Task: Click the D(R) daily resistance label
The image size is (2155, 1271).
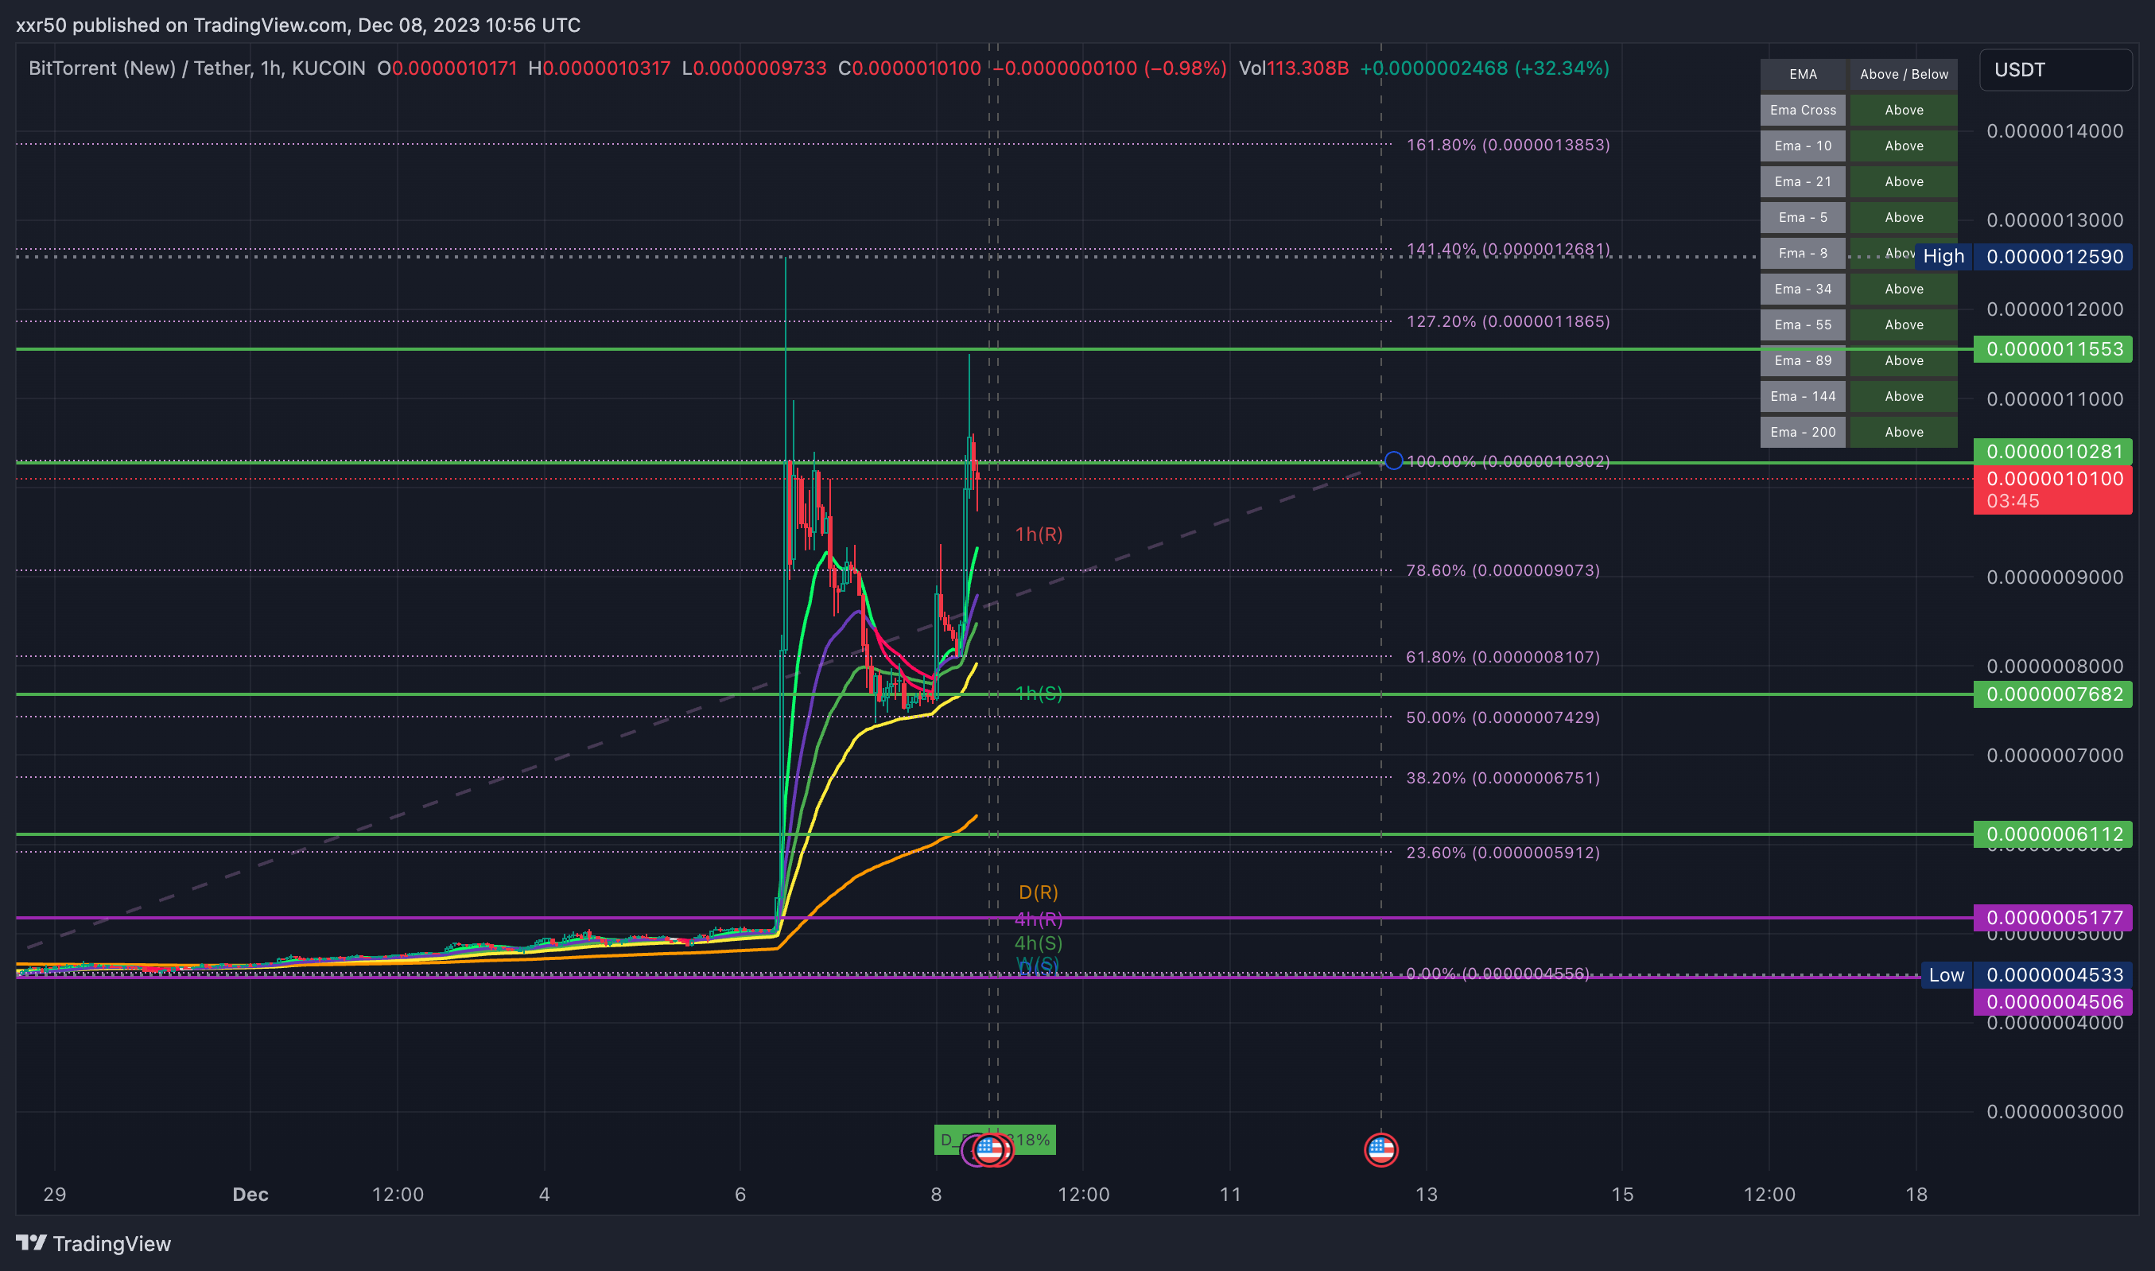Action: 1039,892
